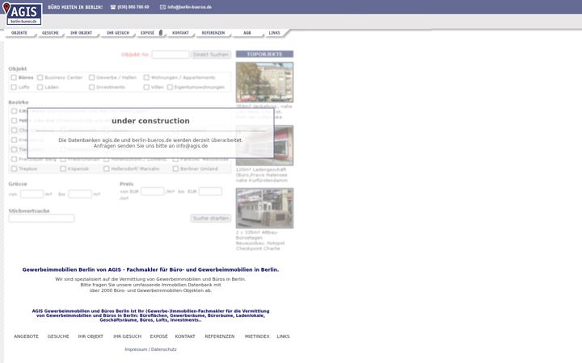Check Hellersdorf/ Marzahn district
This screenshot has height=363, width=582.
coord(107,169)
